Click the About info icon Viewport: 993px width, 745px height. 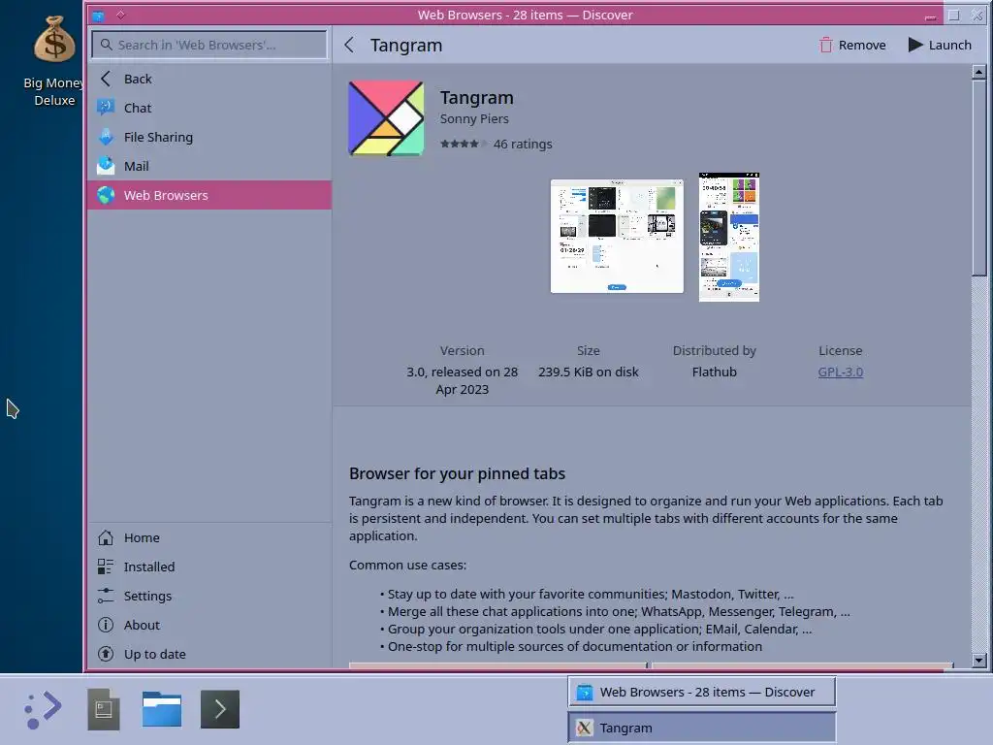point(106,625)
